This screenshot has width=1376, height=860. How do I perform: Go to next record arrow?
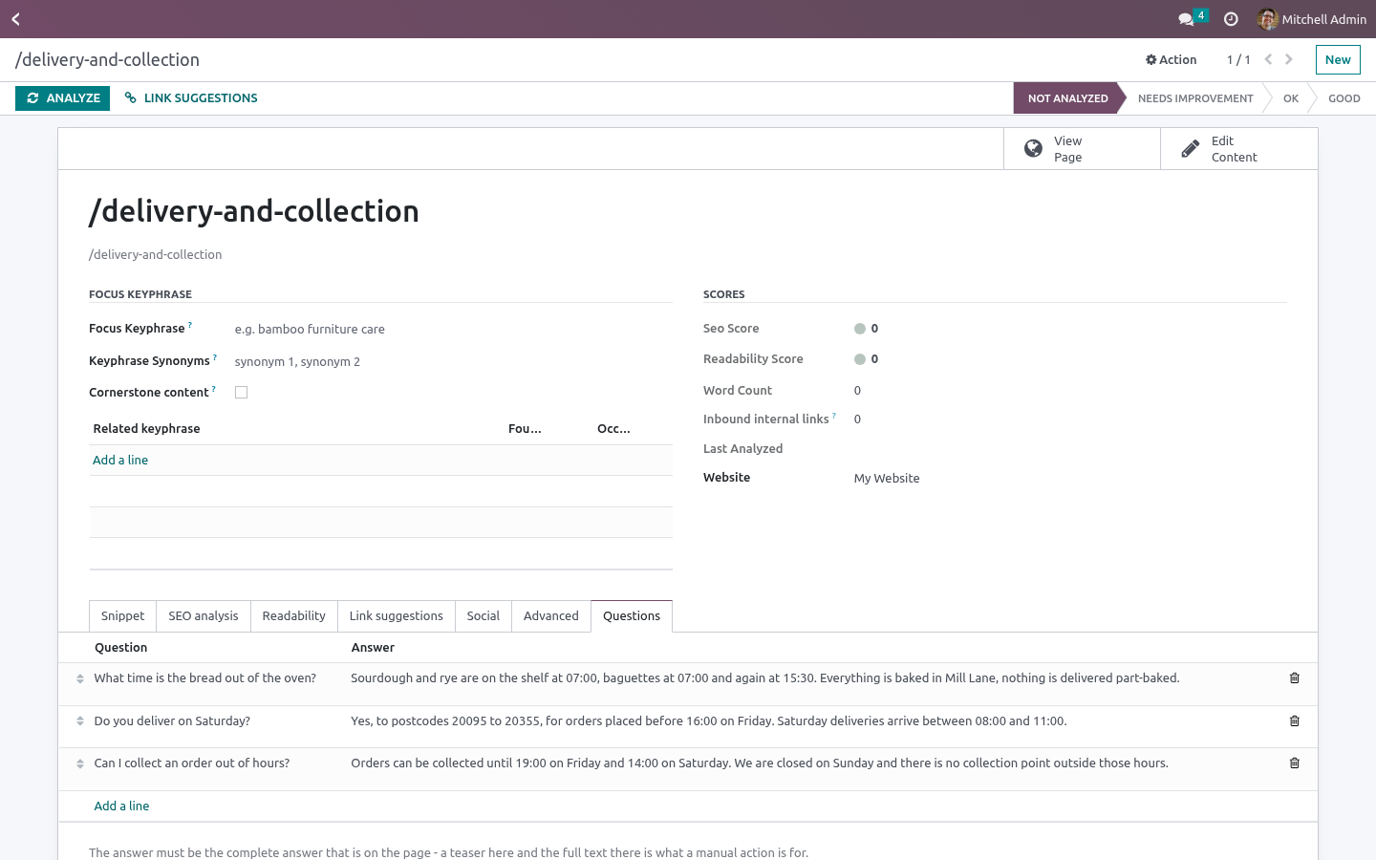[x=1289, y=59]
